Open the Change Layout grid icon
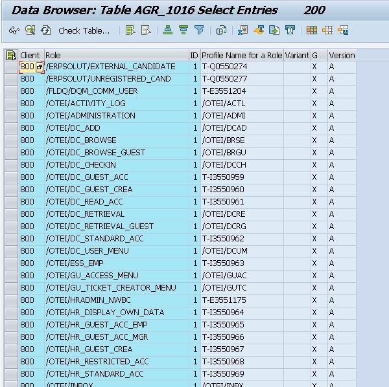Viewport: 389px width, 387px height. point(312,30)
